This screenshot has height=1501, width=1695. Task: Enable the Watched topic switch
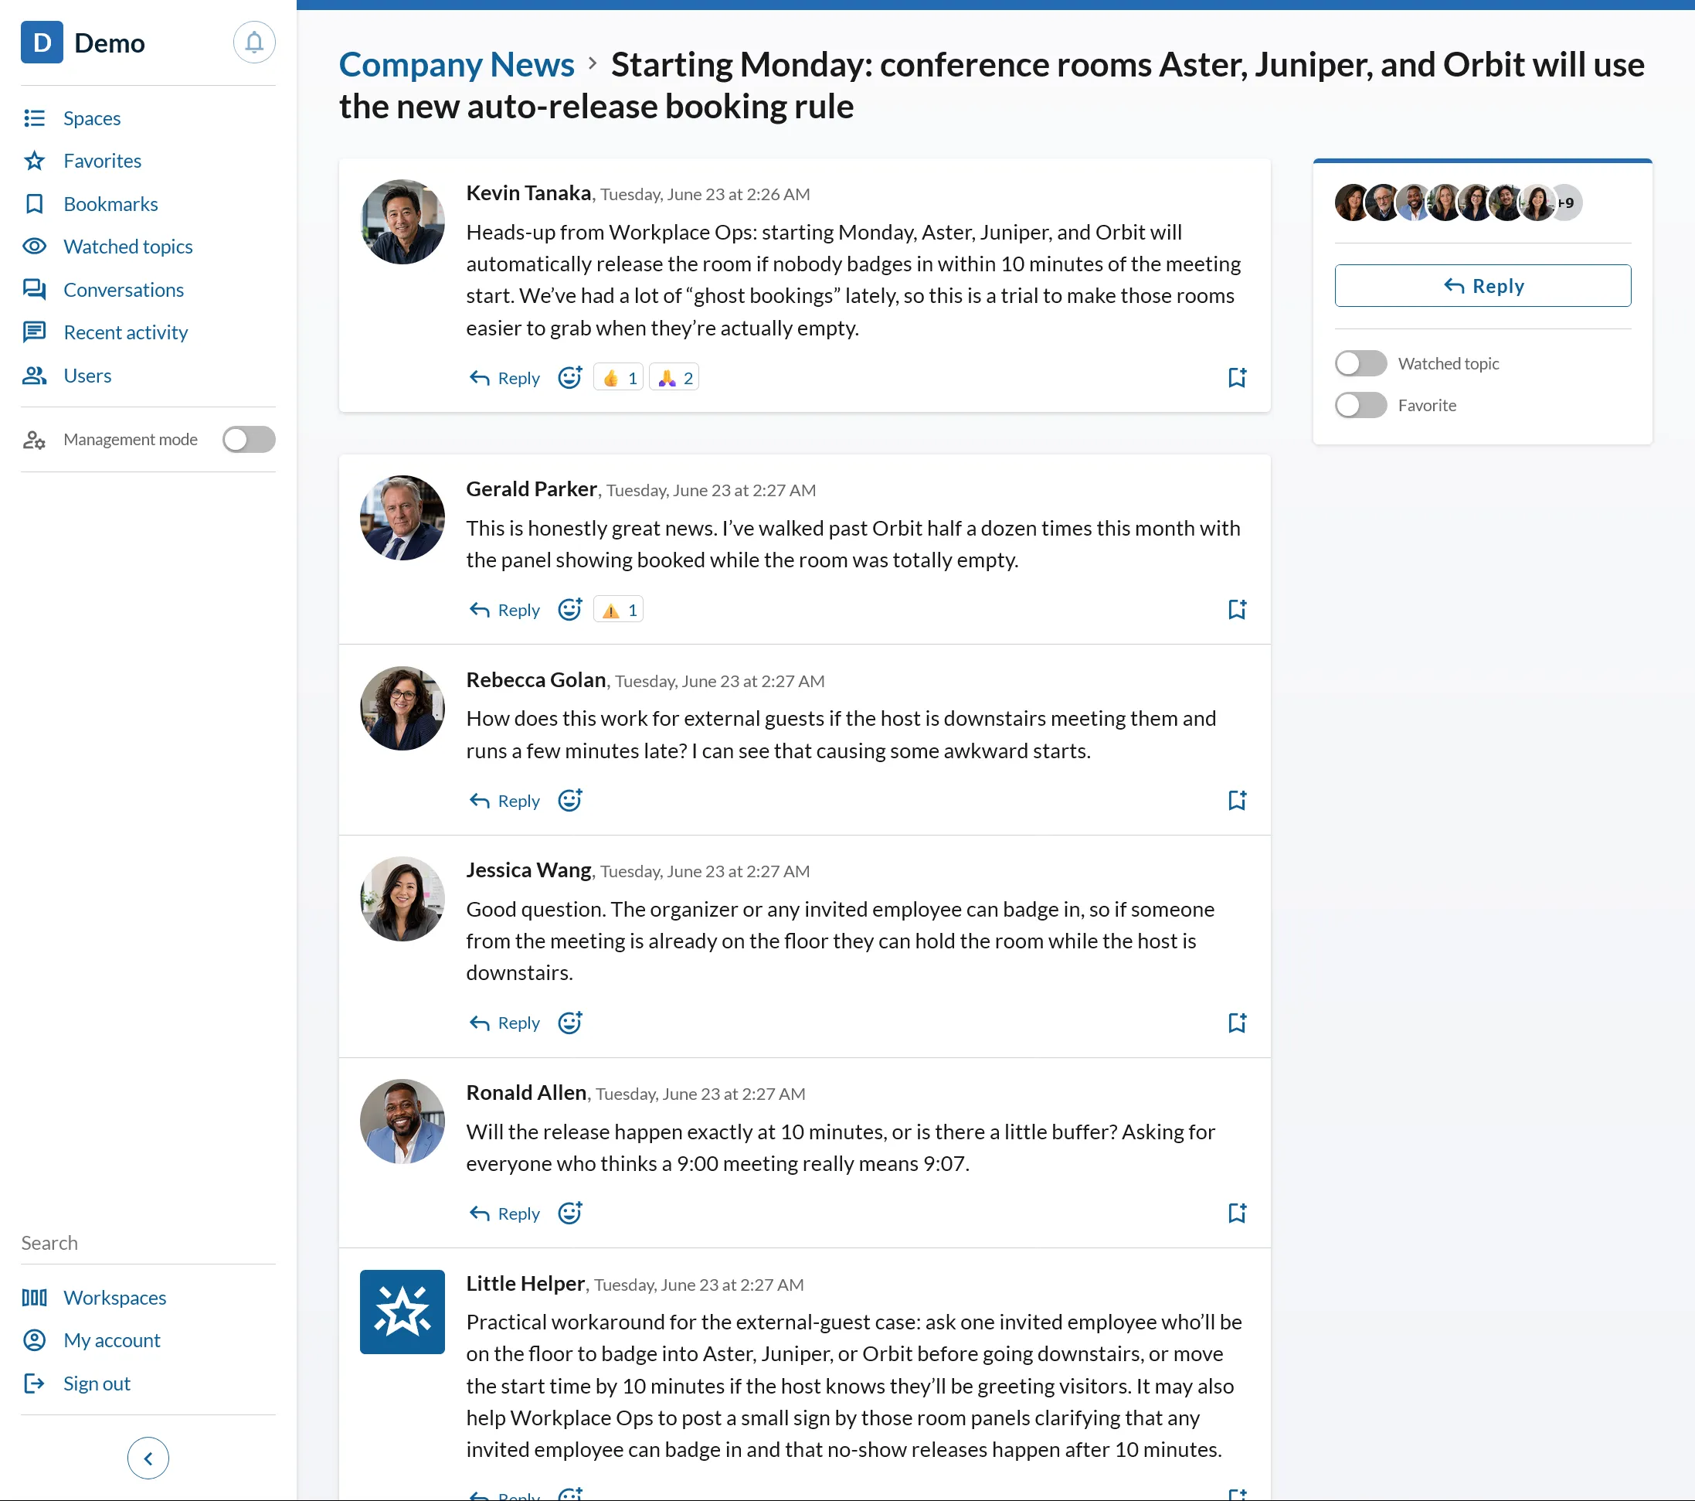[x=1360, y=363]
